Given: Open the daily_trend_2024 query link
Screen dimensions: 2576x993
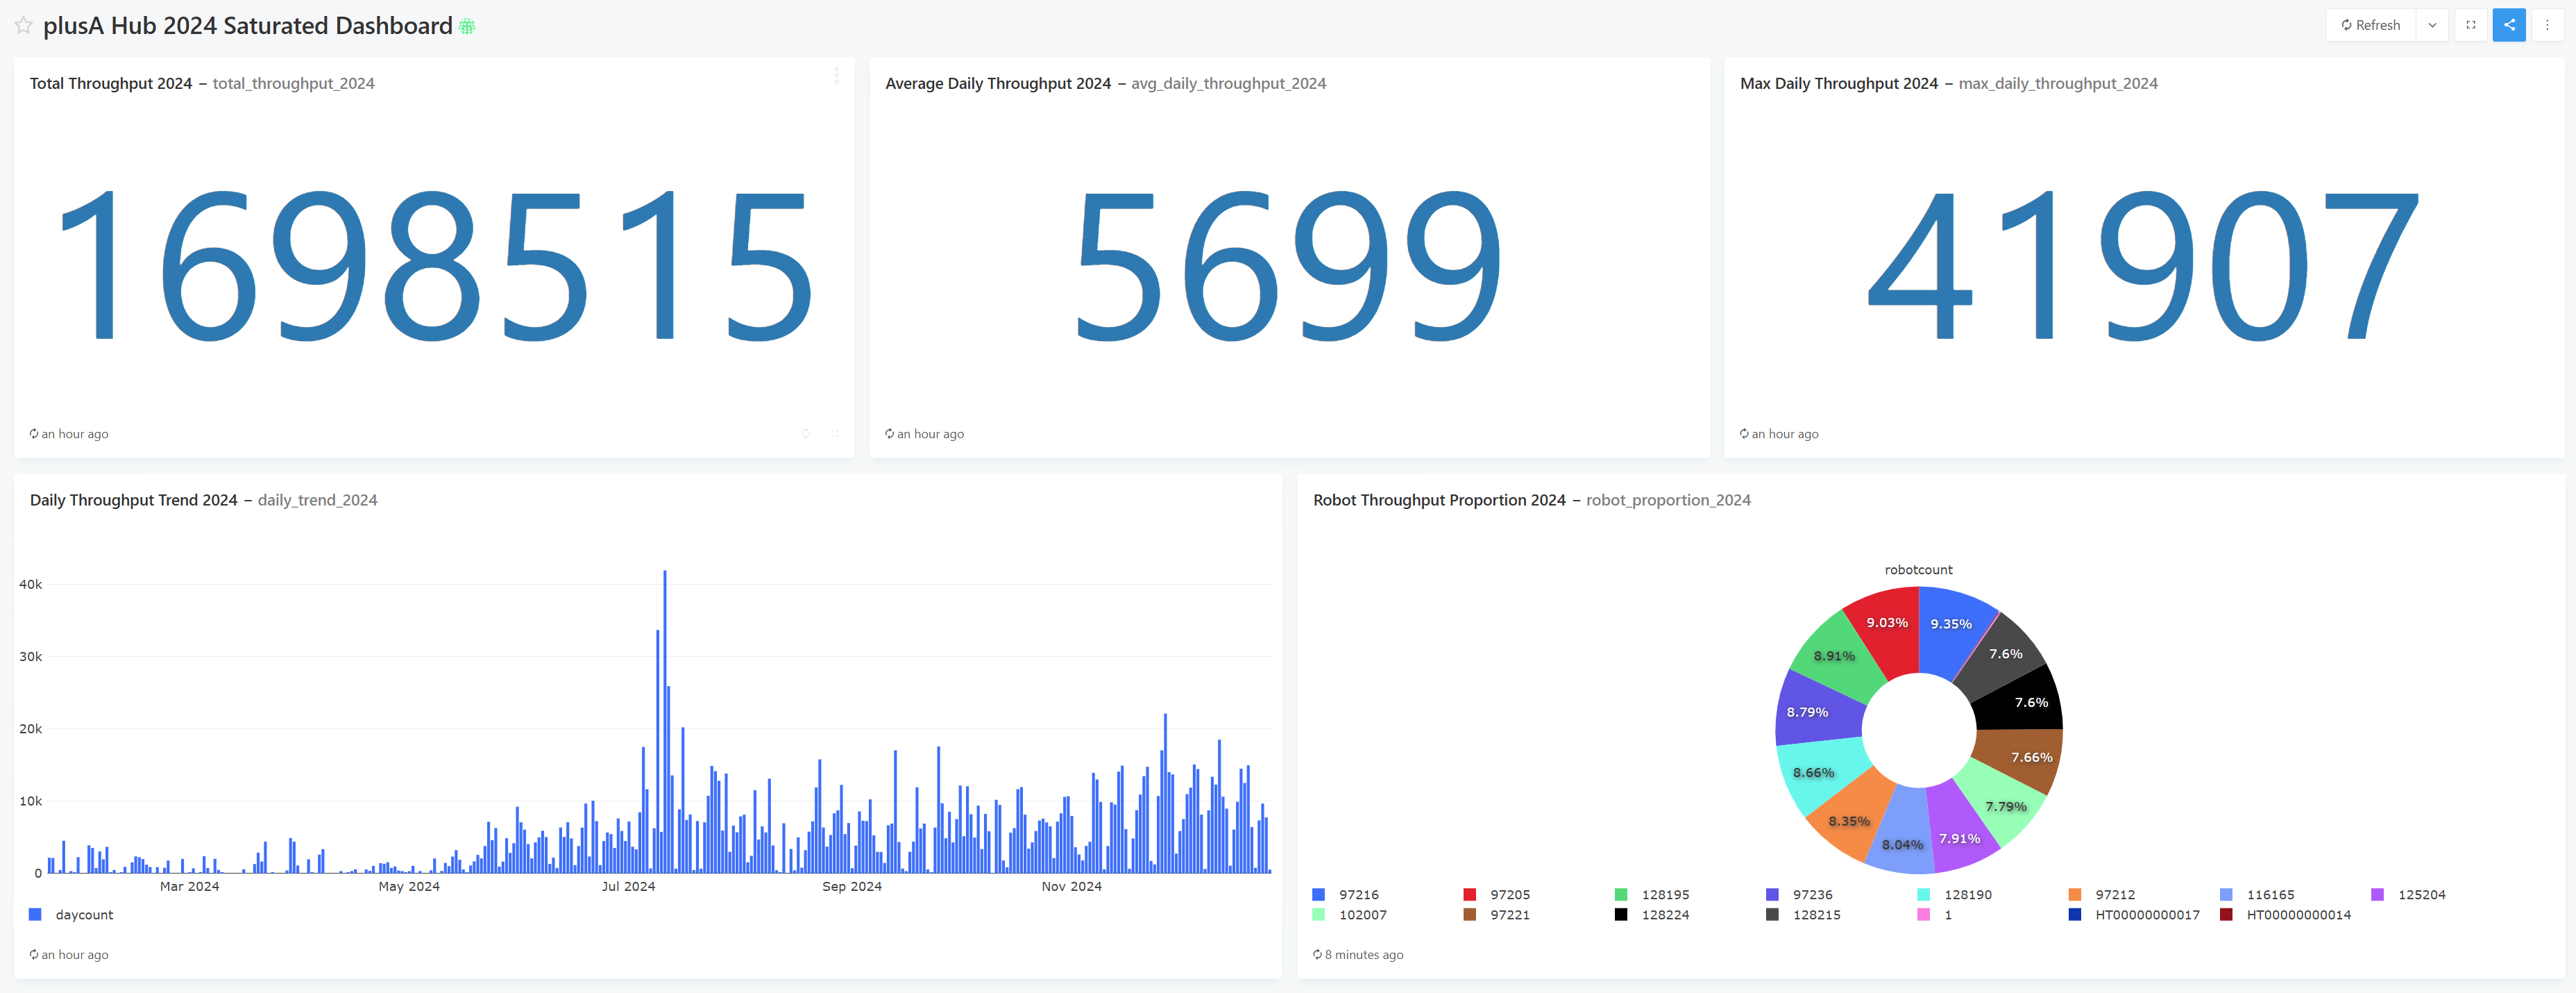Looking at the screenshot, I should point(317,499).
